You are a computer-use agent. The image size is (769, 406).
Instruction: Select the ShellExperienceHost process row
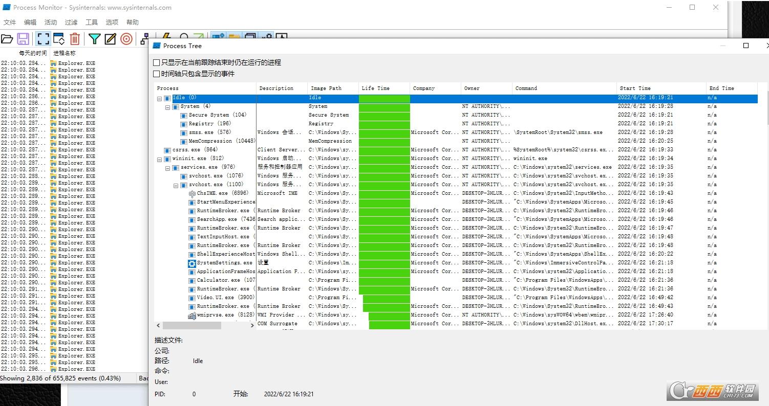tap(226, 254)
